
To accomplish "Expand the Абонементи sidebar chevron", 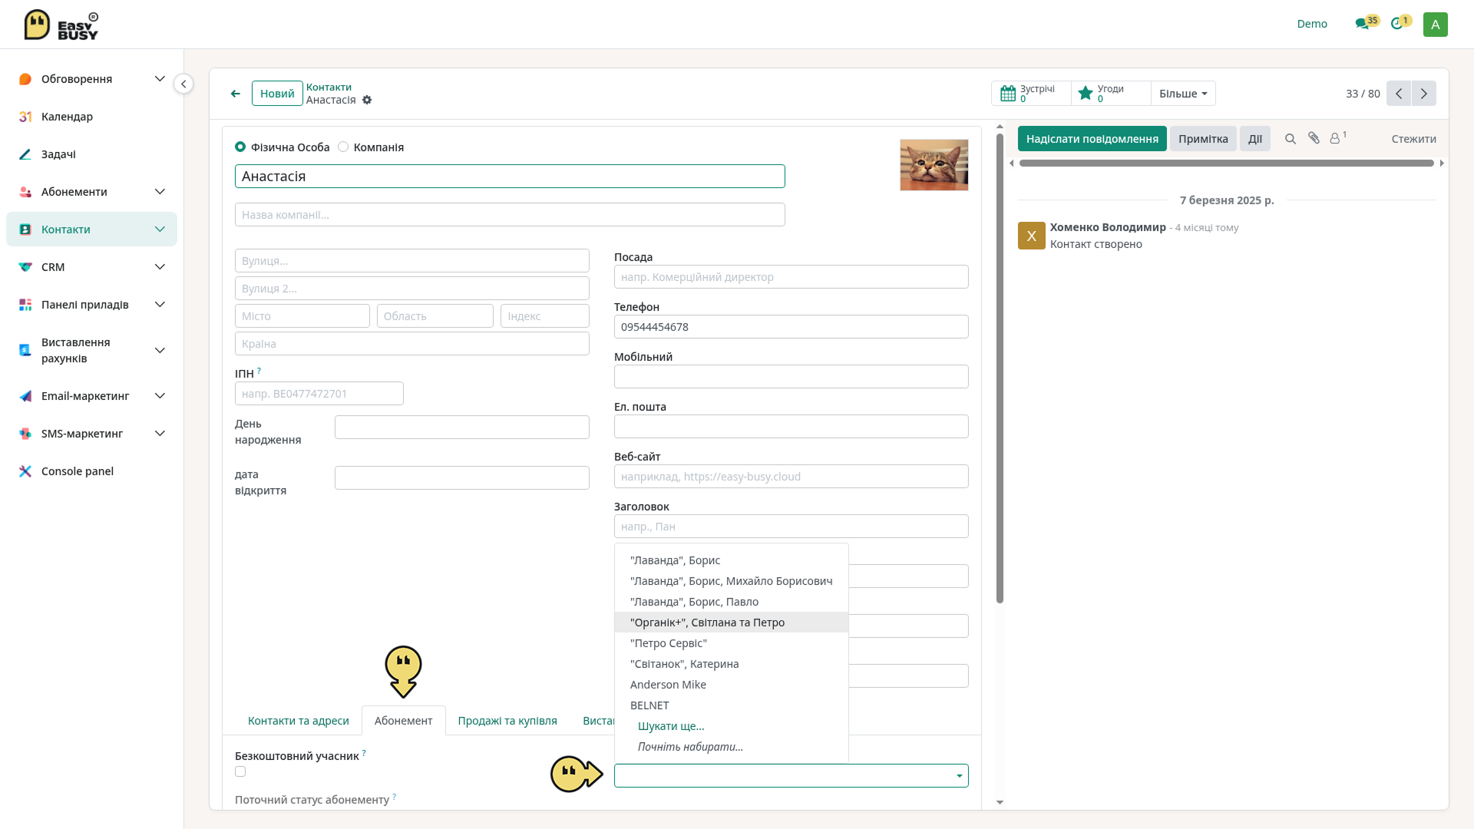I will click(x=160, y=192).
